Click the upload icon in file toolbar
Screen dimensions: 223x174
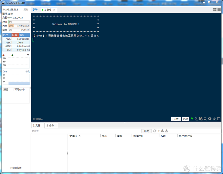tap(167, 131)
